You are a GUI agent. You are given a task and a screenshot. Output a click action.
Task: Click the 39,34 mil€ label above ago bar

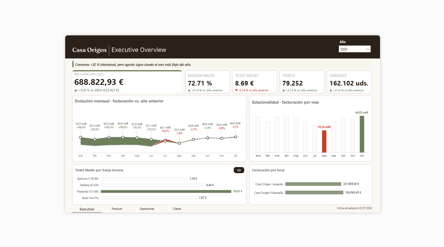click(x=324, y=127)
